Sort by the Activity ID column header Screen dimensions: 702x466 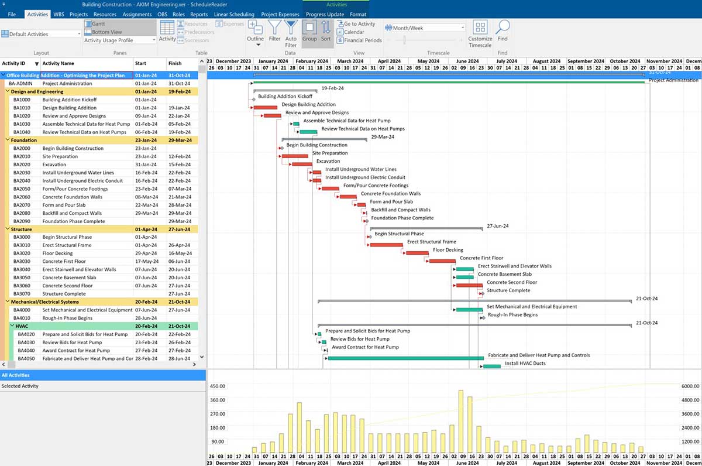(20, 63)
